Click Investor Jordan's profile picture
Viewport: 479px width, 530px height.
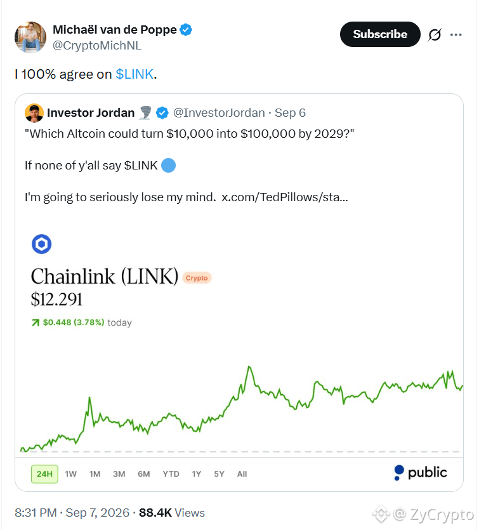[34, 113]
